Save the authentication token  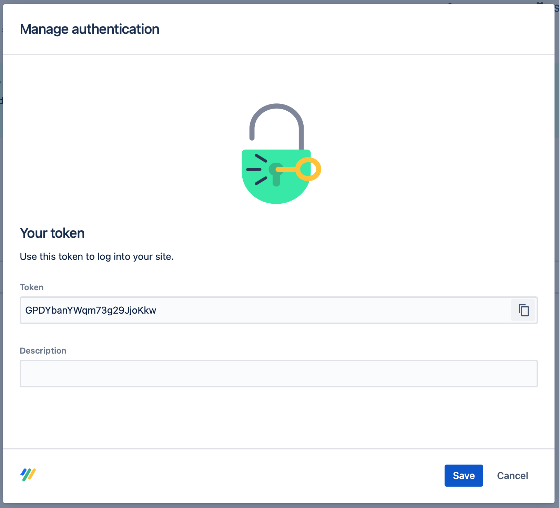464,476
